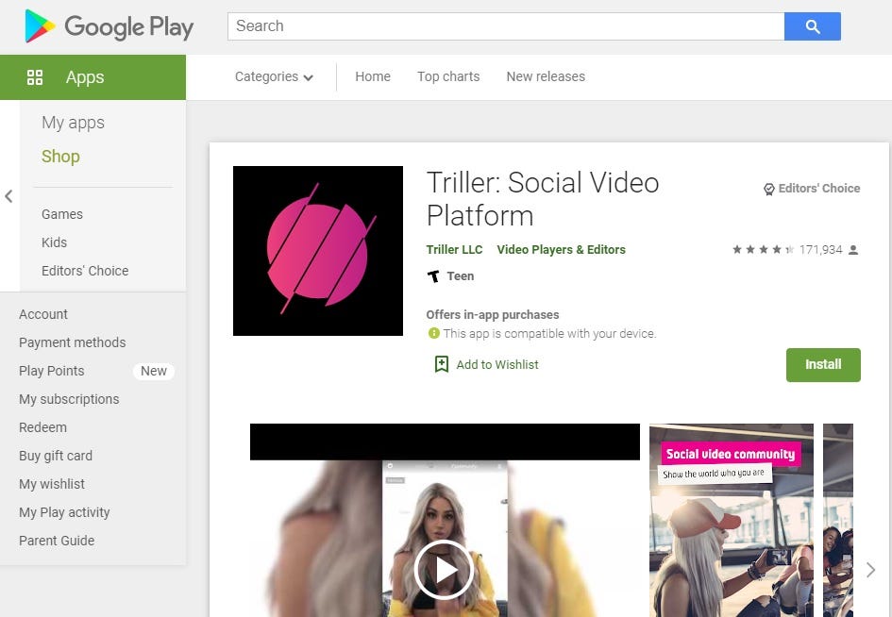Show next screenshots with right arrow
892x617 pixels.
870,570
